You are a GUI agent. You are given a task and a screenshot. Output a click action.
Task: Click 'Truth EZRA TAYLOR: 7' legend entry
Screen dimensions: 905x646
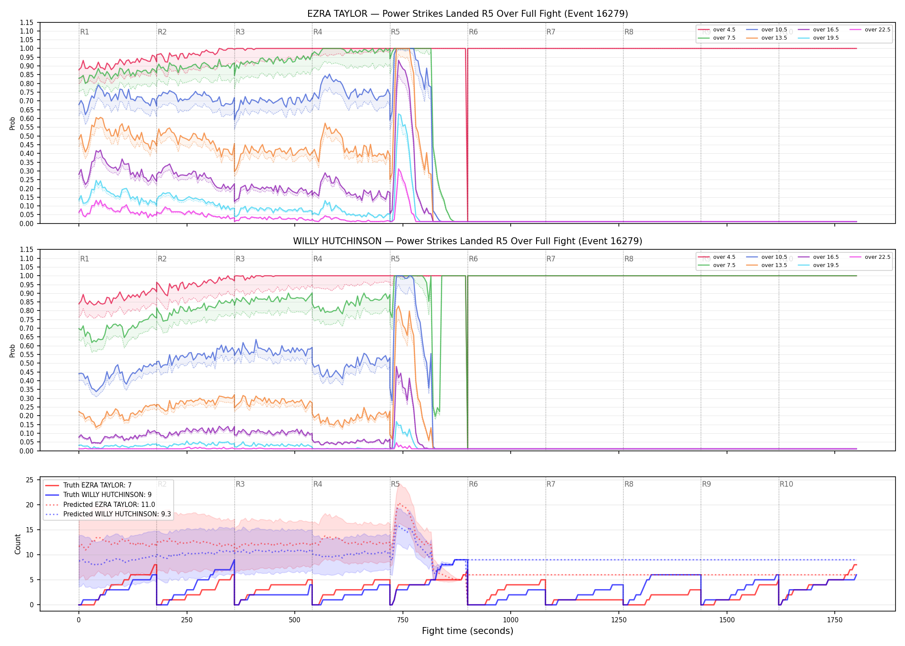point(88,485)
